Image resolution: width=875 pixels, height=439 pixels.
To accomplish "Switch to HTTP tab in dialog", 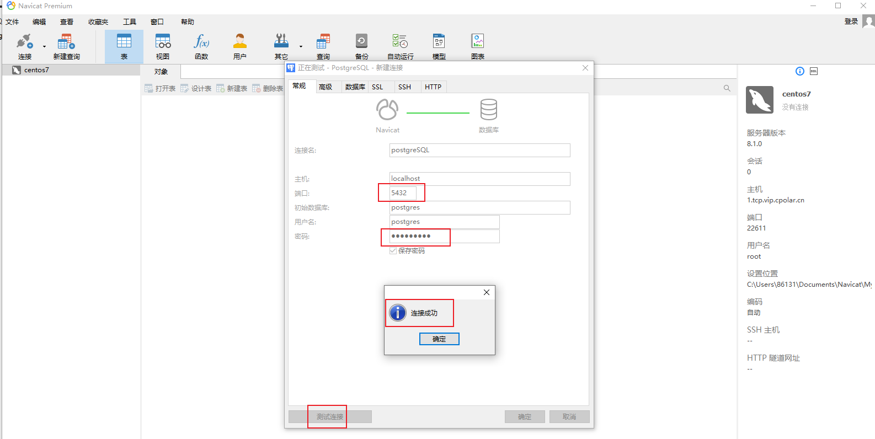I will click(x=433, y=87).
